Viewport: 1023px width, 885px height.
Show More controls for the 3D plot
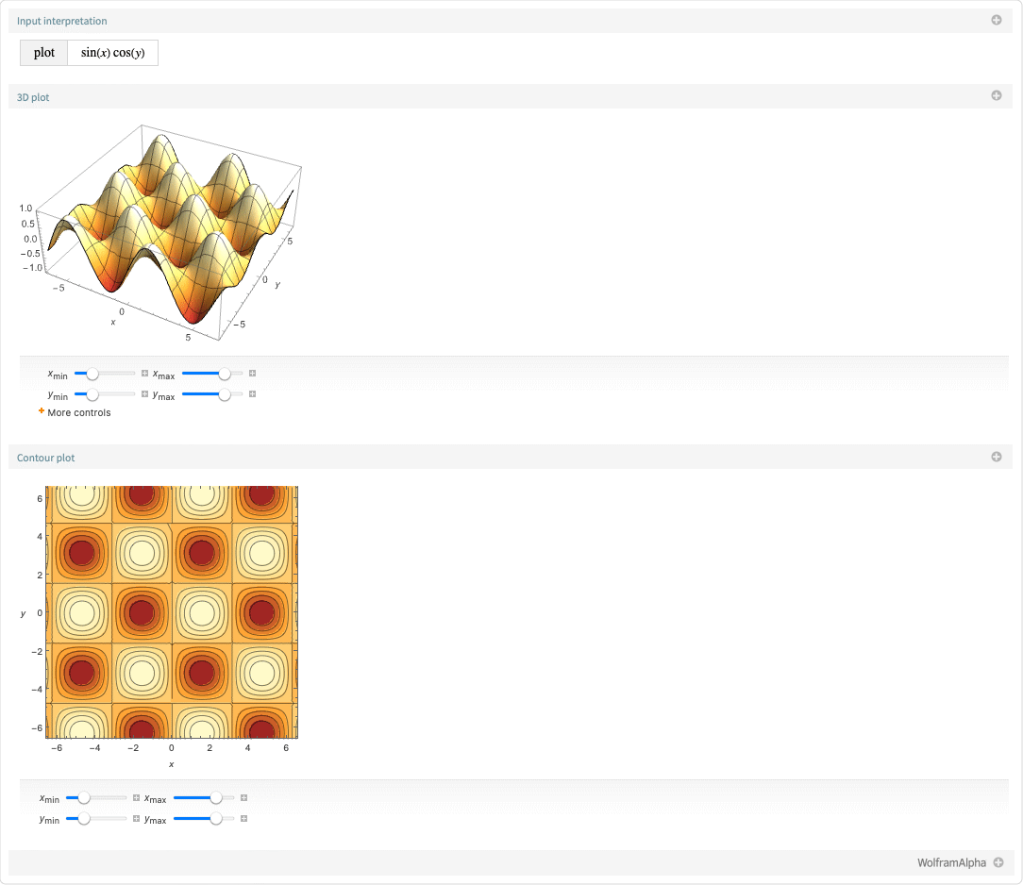75,412
